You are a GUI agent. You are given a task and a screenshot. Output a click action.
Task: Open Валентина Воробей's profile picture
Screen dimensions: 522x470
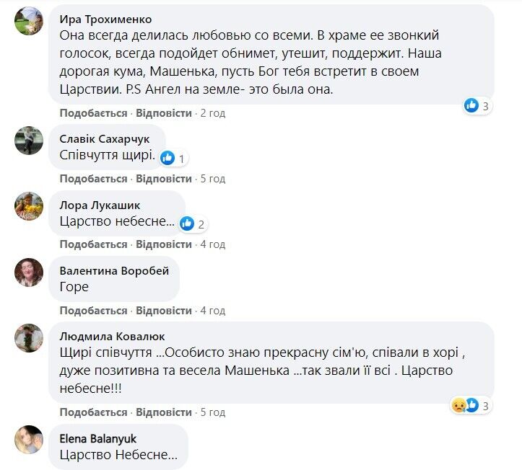point(29,272)
